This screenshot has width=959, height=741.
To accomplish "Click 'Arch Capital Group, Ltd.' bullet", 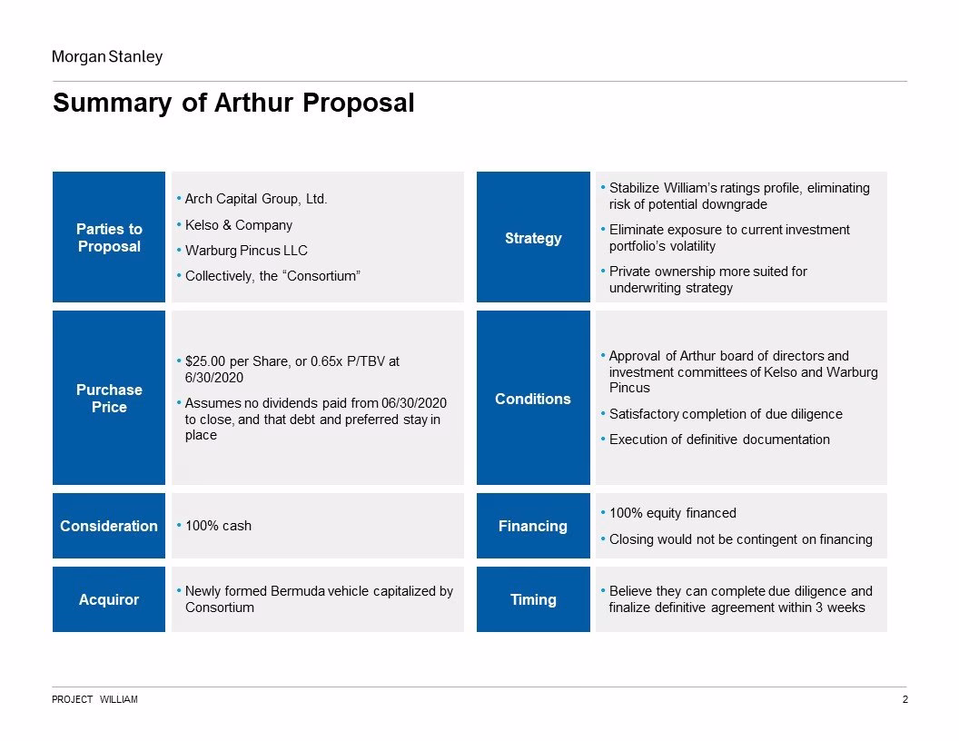I will point(256,199).
